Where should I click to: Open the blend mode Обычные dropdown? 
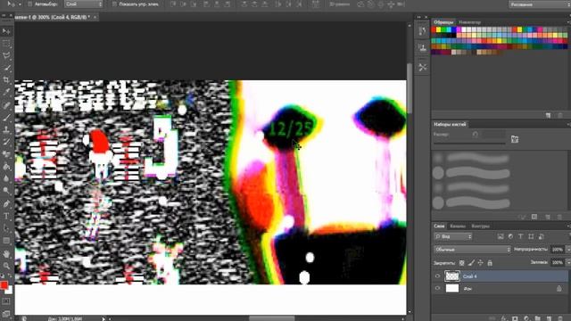click(x=472, y=250)
